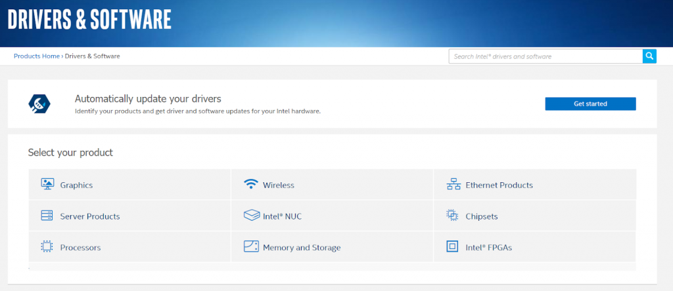
Task: Click the Wireless Wi-Fi signal icon
Action: tap(250, 184)
